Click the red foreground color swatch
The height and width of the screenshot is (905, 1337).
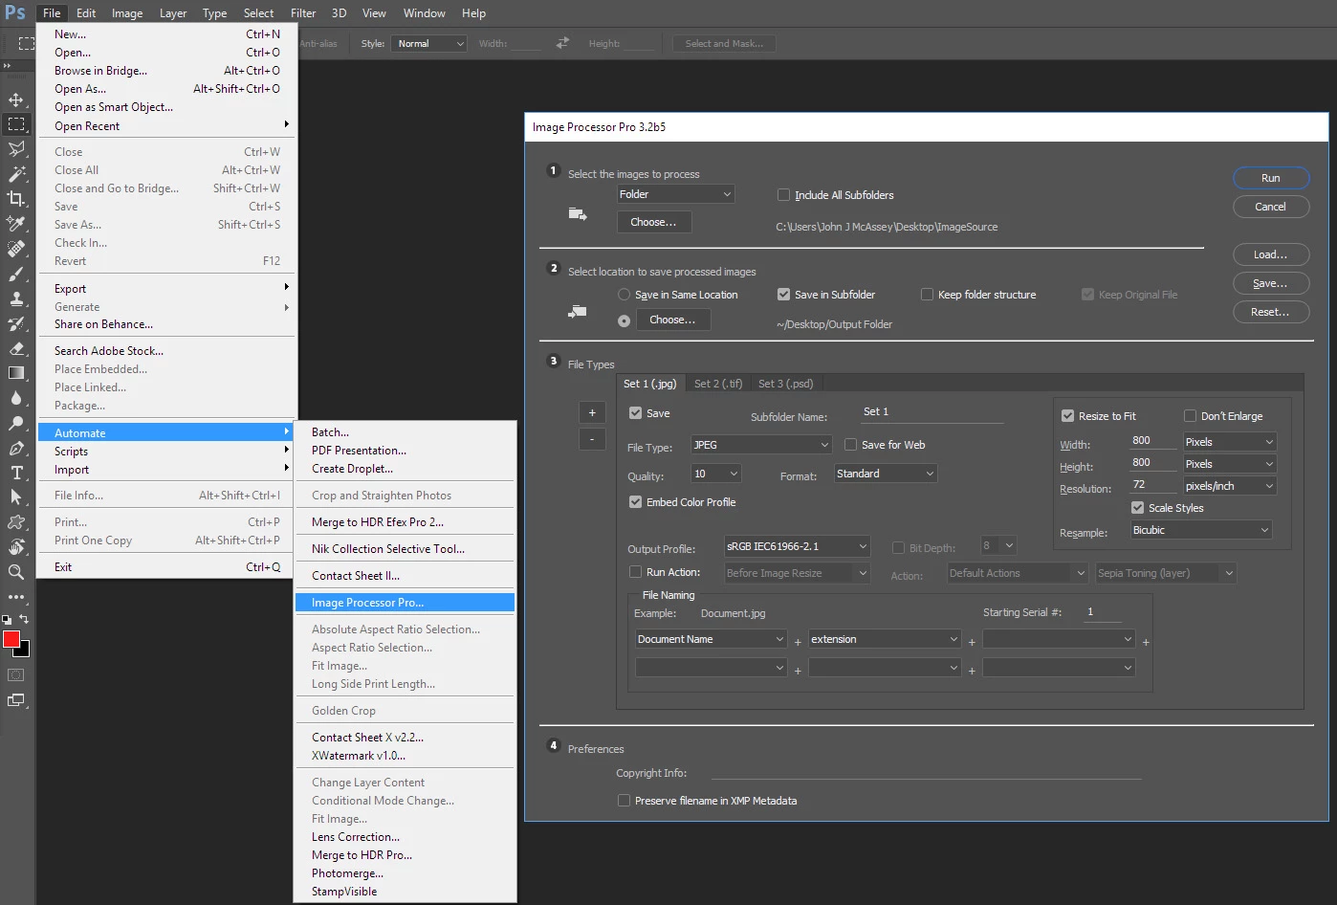[x=11, y=639]
